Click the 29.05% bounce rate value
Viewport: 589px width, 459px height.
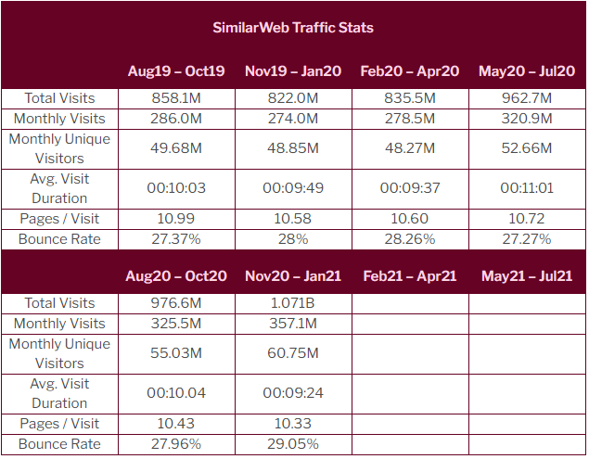click(293, 444)
